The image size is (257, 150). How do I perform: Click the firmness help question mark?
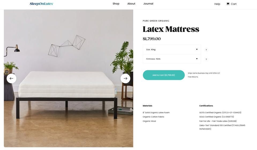(206, 59)
